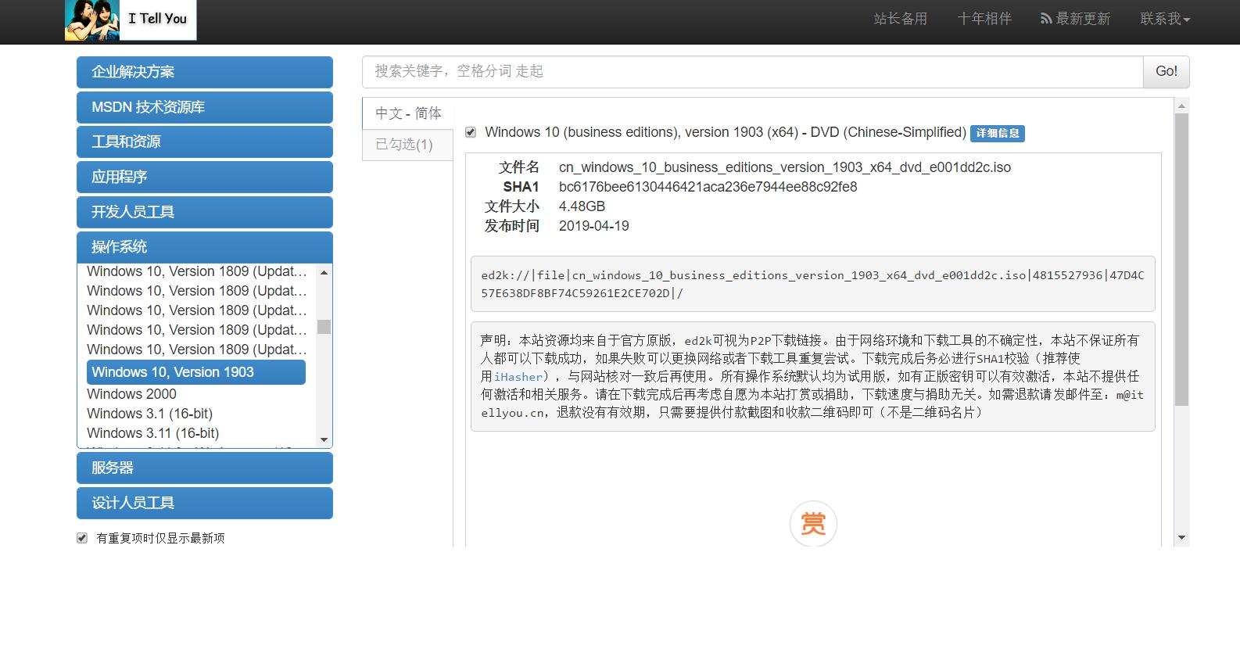Click the orange 赏 reward icon
The height and width of the screenshot is (667, 1240).
813,523
